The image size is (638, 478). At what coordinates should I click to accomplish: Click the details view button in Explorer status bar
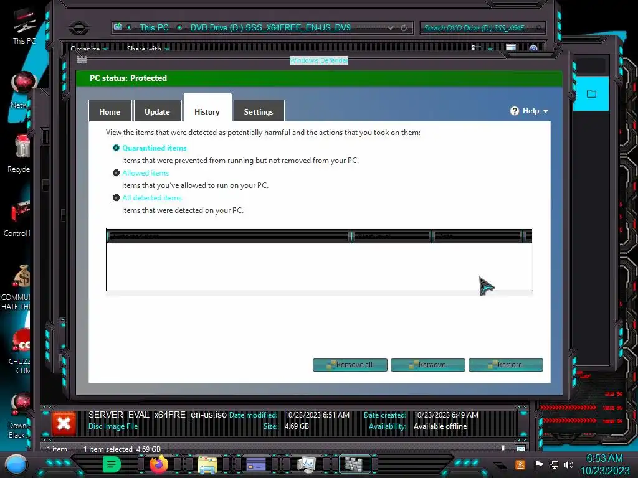pos(503,448)
